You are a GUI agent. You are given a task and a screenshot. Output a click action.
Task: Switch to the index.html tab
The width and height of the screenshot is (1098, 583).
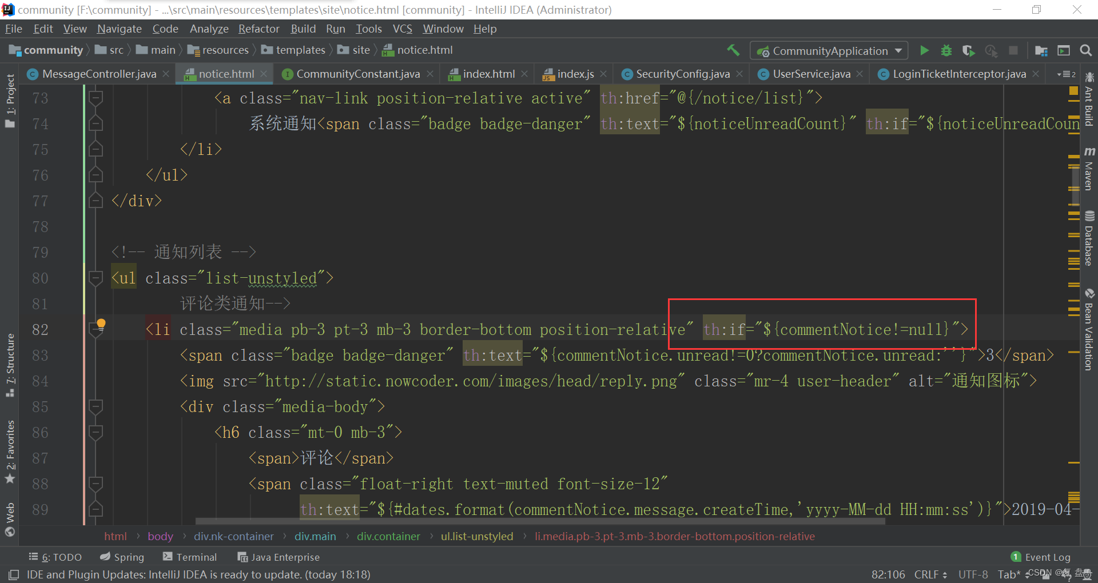[489, 74]
